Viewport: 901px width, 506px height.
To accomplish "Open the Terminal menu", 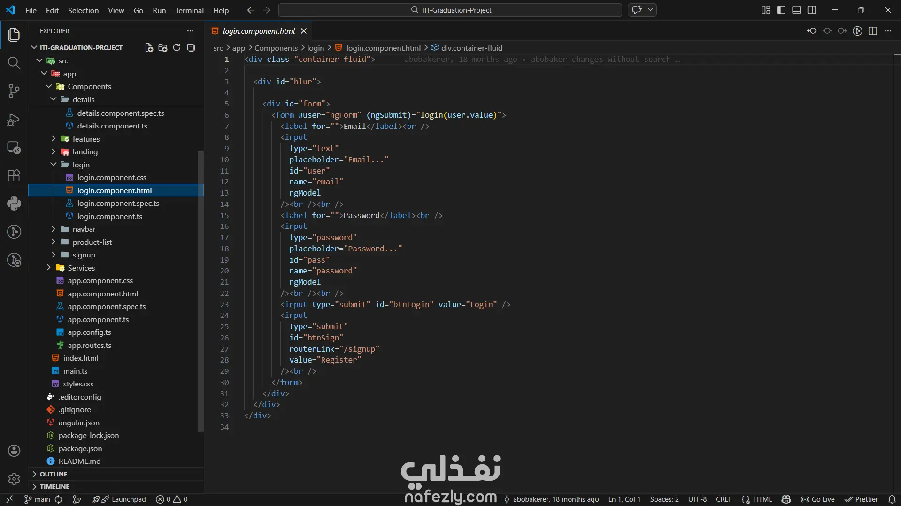I will tap(189, 10).
